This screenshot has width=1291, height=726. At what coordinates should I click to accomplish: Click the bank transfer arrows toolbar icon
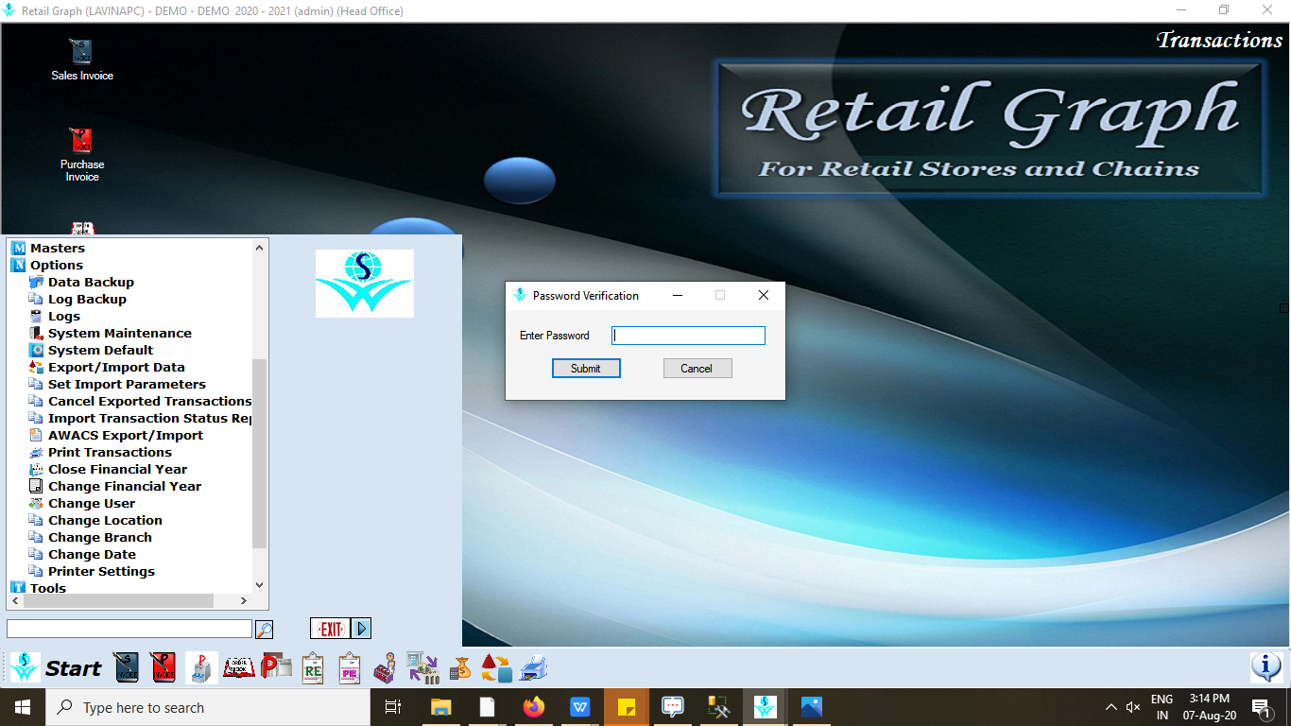click(422, 667)
